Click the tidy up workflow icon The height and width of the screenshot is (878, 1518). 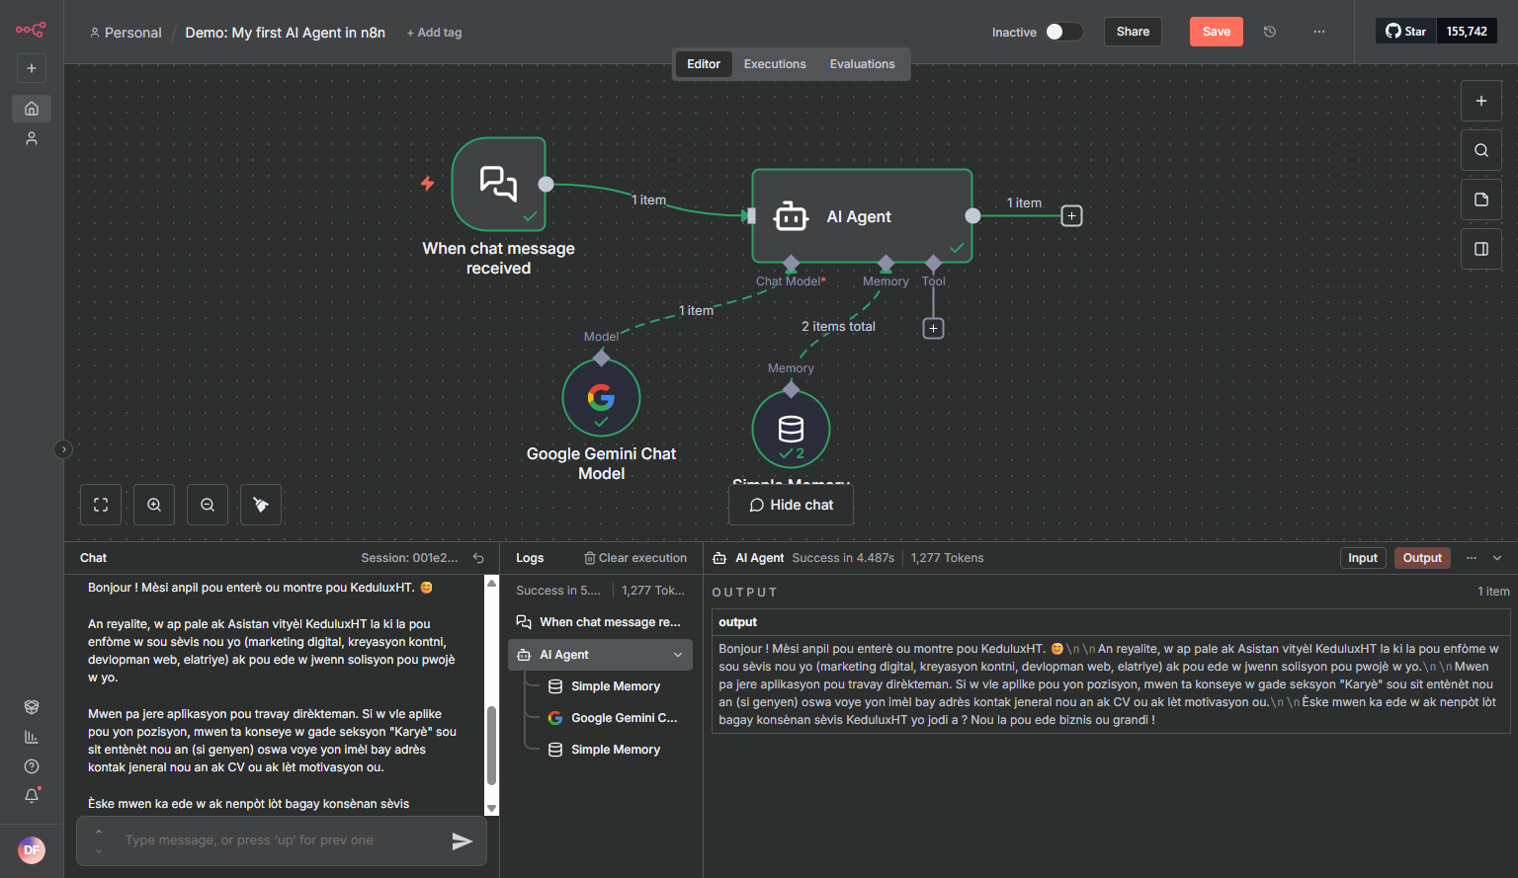261,505
